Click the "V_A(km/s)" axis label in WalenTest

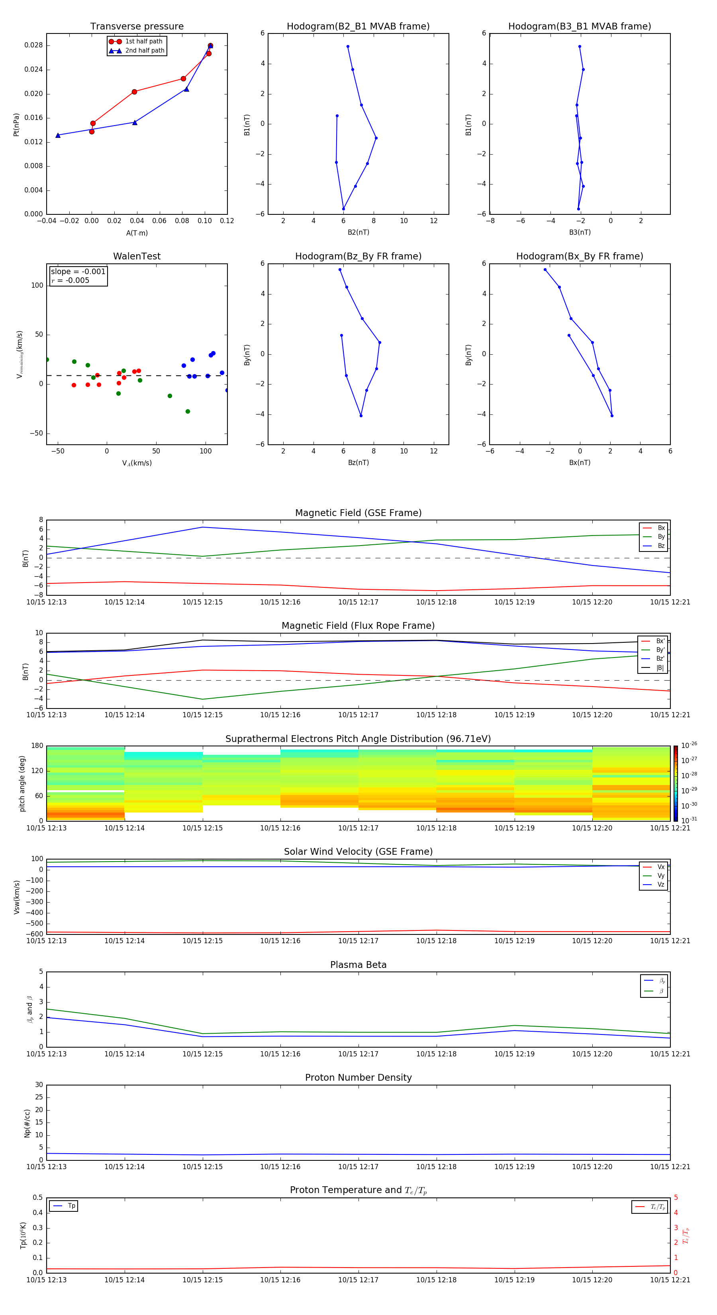[137, 463]
